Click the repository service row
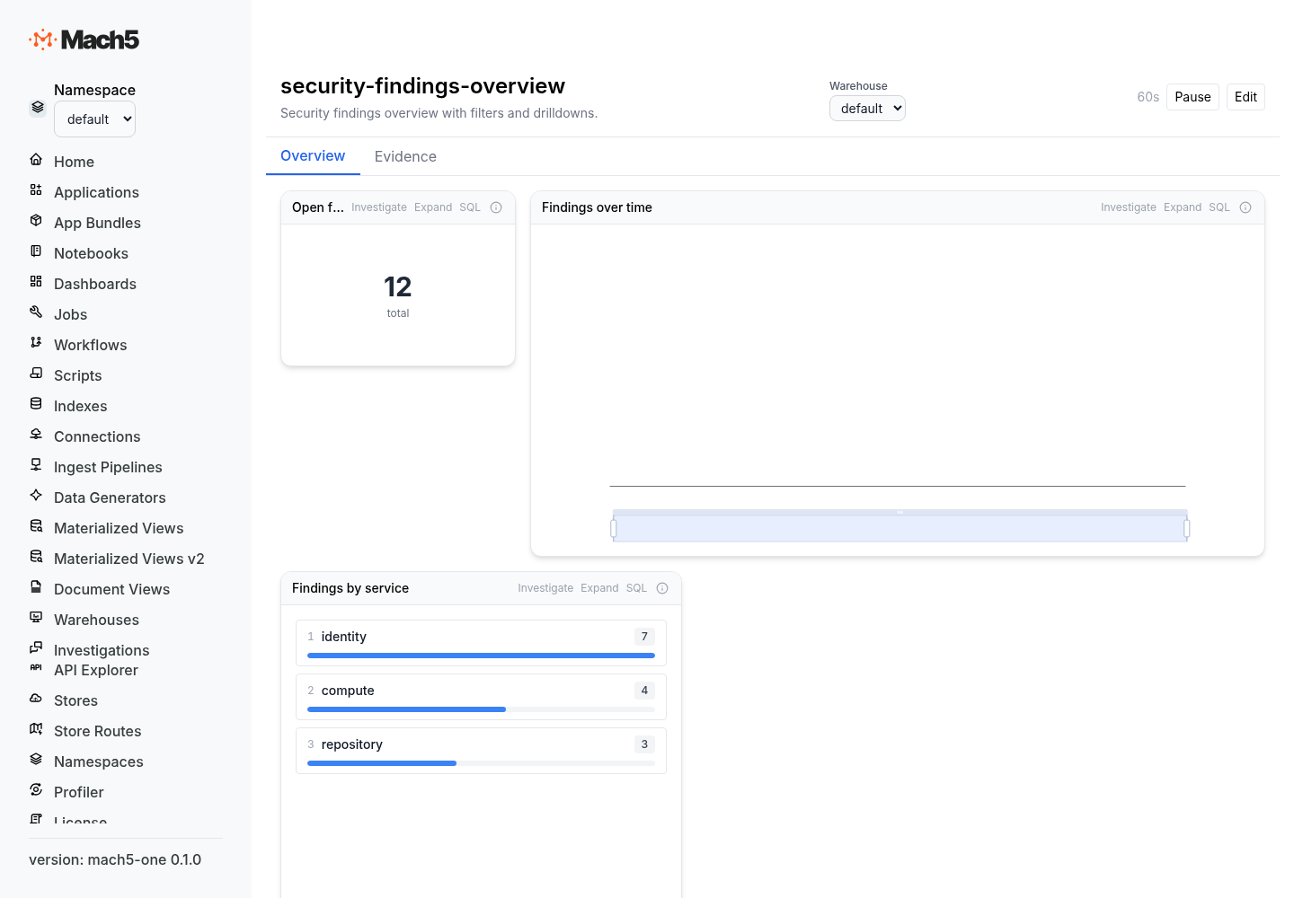Image resolution: width=1294 pixels, height=898 pixels. [x=481, y=751]
